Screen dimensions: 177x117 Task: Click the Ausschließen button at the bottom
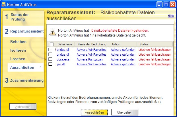pyautogui.click(x=94, y=112)
